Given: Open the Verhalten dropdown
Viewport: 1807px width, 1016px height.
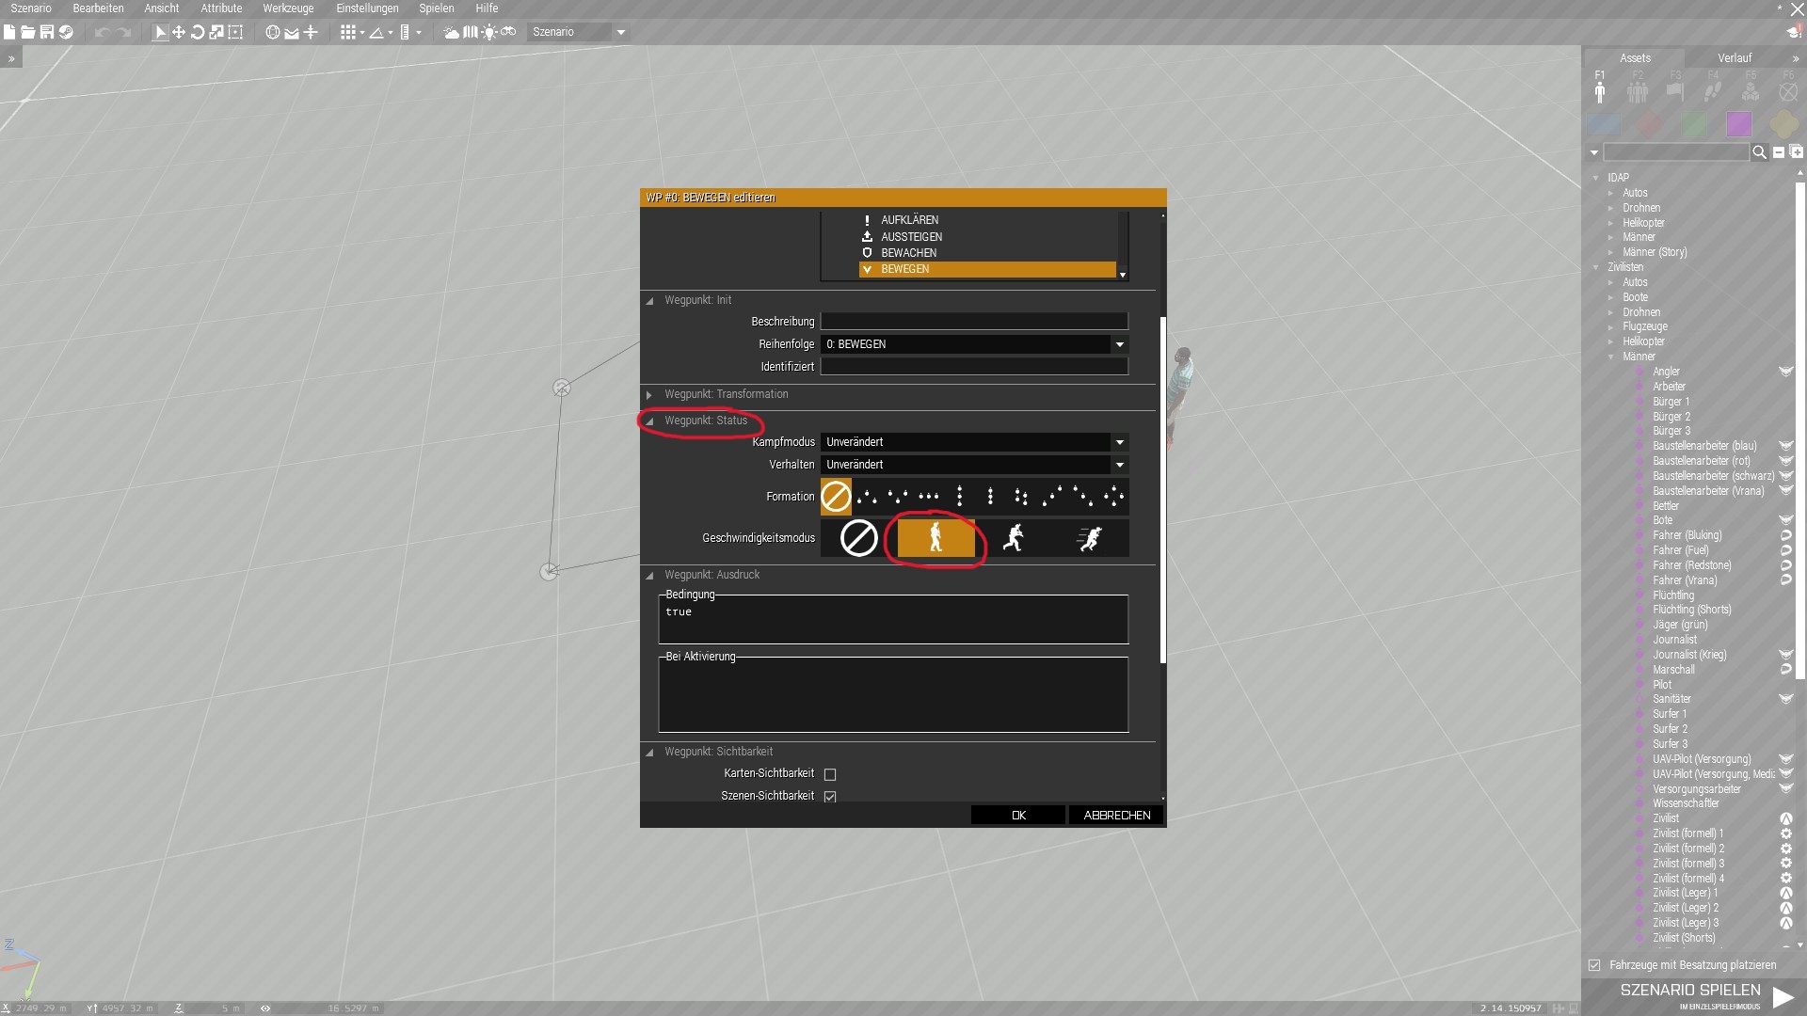Looking at the screenshot, I should pos(974,465).
